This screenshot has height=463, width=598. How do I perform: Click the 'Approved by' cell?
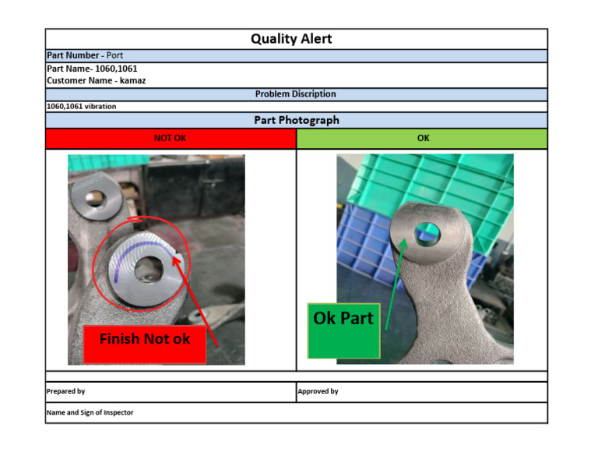coord(422,391)
